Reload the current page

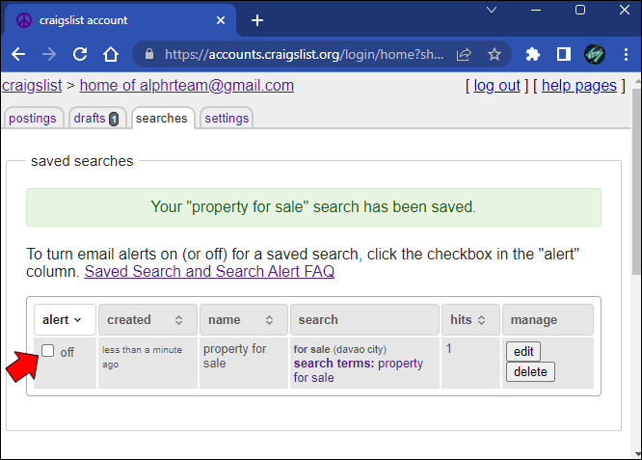80,54
